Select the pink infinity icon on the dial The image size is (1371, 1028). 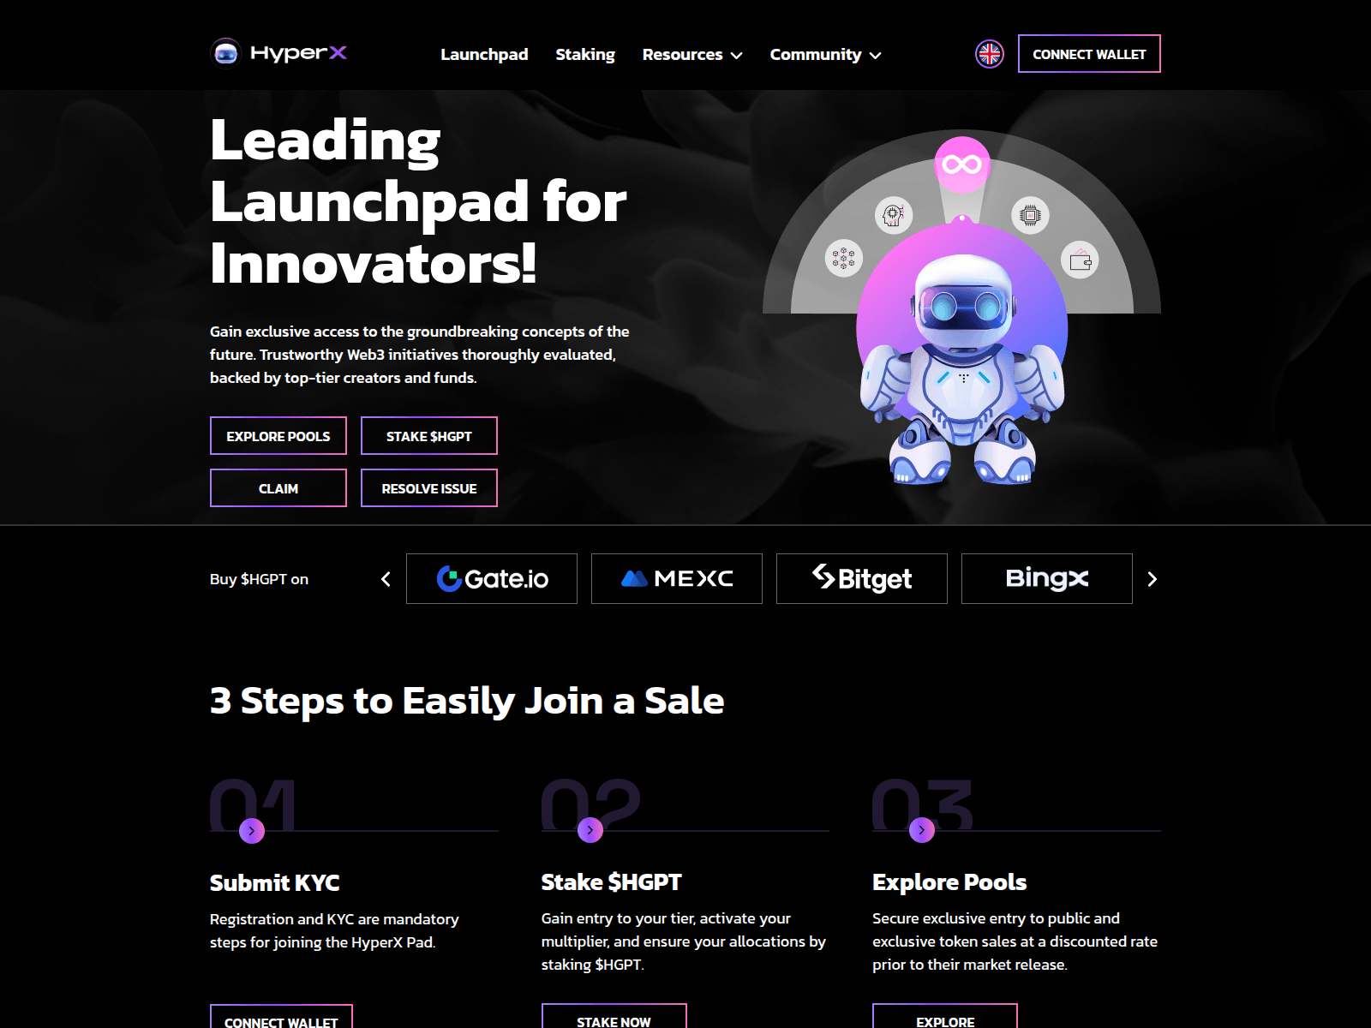962,164
